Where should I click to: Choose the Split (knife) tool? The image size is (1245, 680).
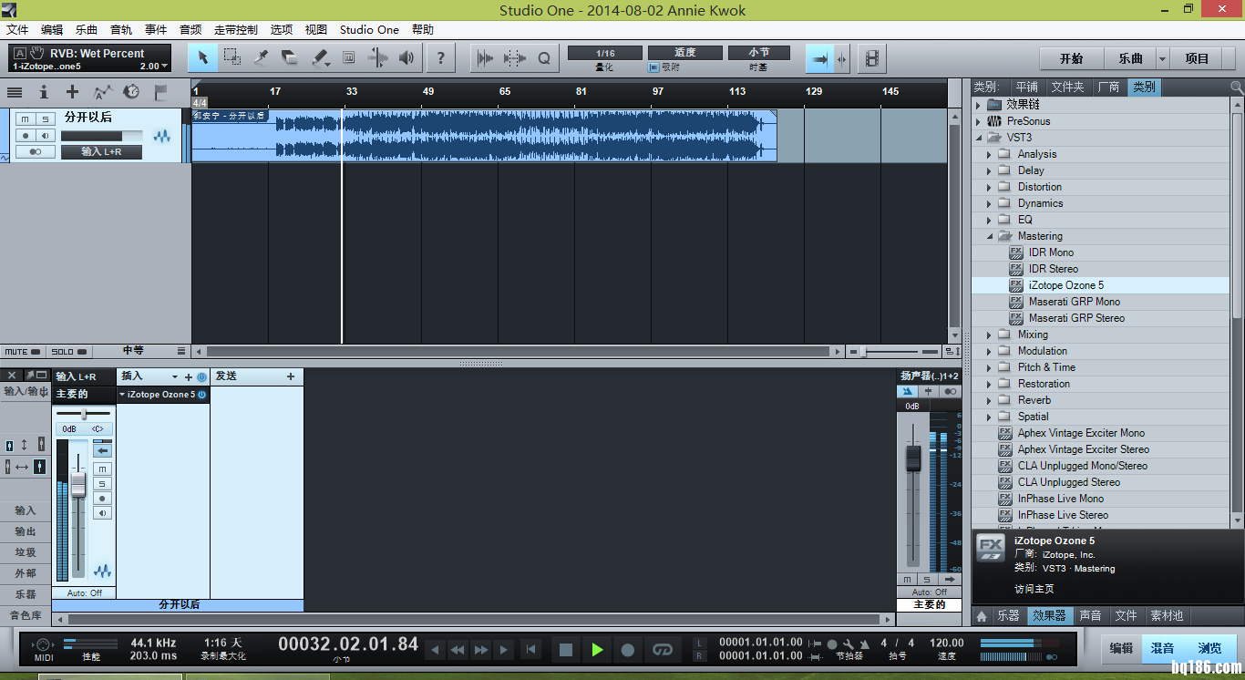[x=261, y=58]
